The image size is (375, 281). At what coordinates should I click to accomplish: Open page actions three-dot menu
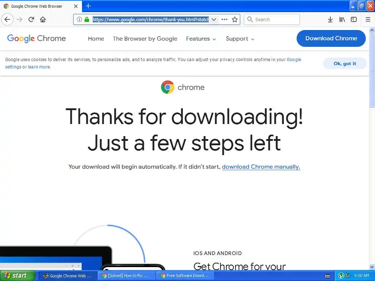click(x=224, y=19)
